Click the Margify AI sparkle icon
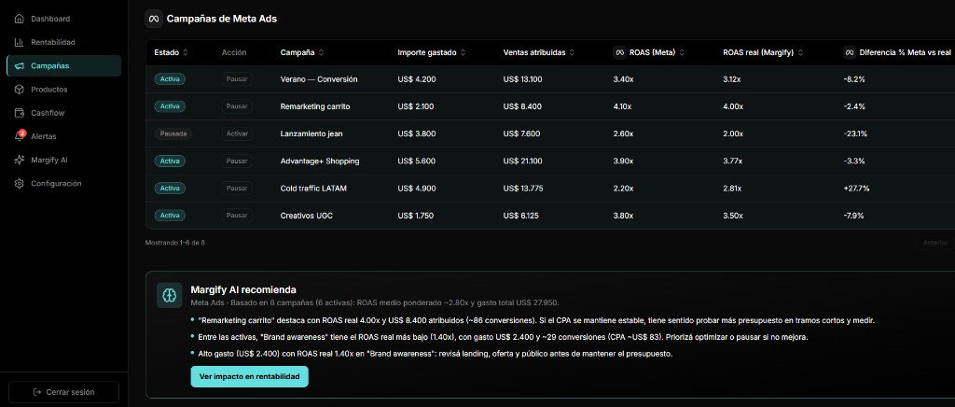Image resolution: width=955 pixels, height=407 pixels. pyautogui.click(x=20, y=160)
